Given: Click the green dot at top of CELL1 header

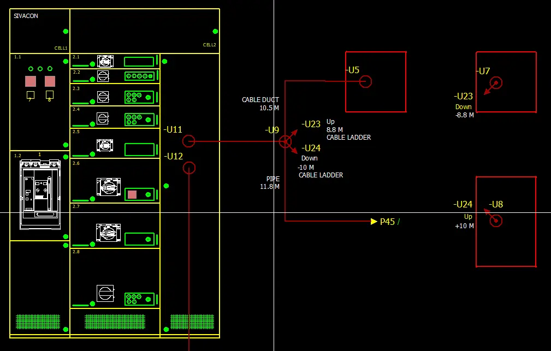Looking at the screenshot, I should click(x=66, y=31).
